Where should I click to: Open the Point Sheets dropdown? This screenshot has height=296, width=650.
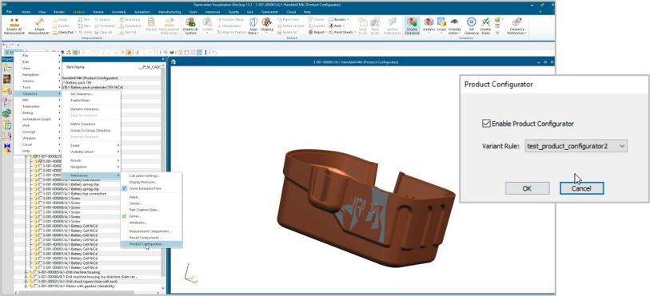pos(341,32)
